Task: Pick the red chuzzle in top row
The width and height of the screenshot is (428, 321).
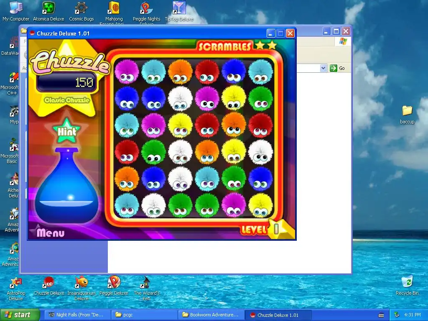Action: click(x=207, y=71)
